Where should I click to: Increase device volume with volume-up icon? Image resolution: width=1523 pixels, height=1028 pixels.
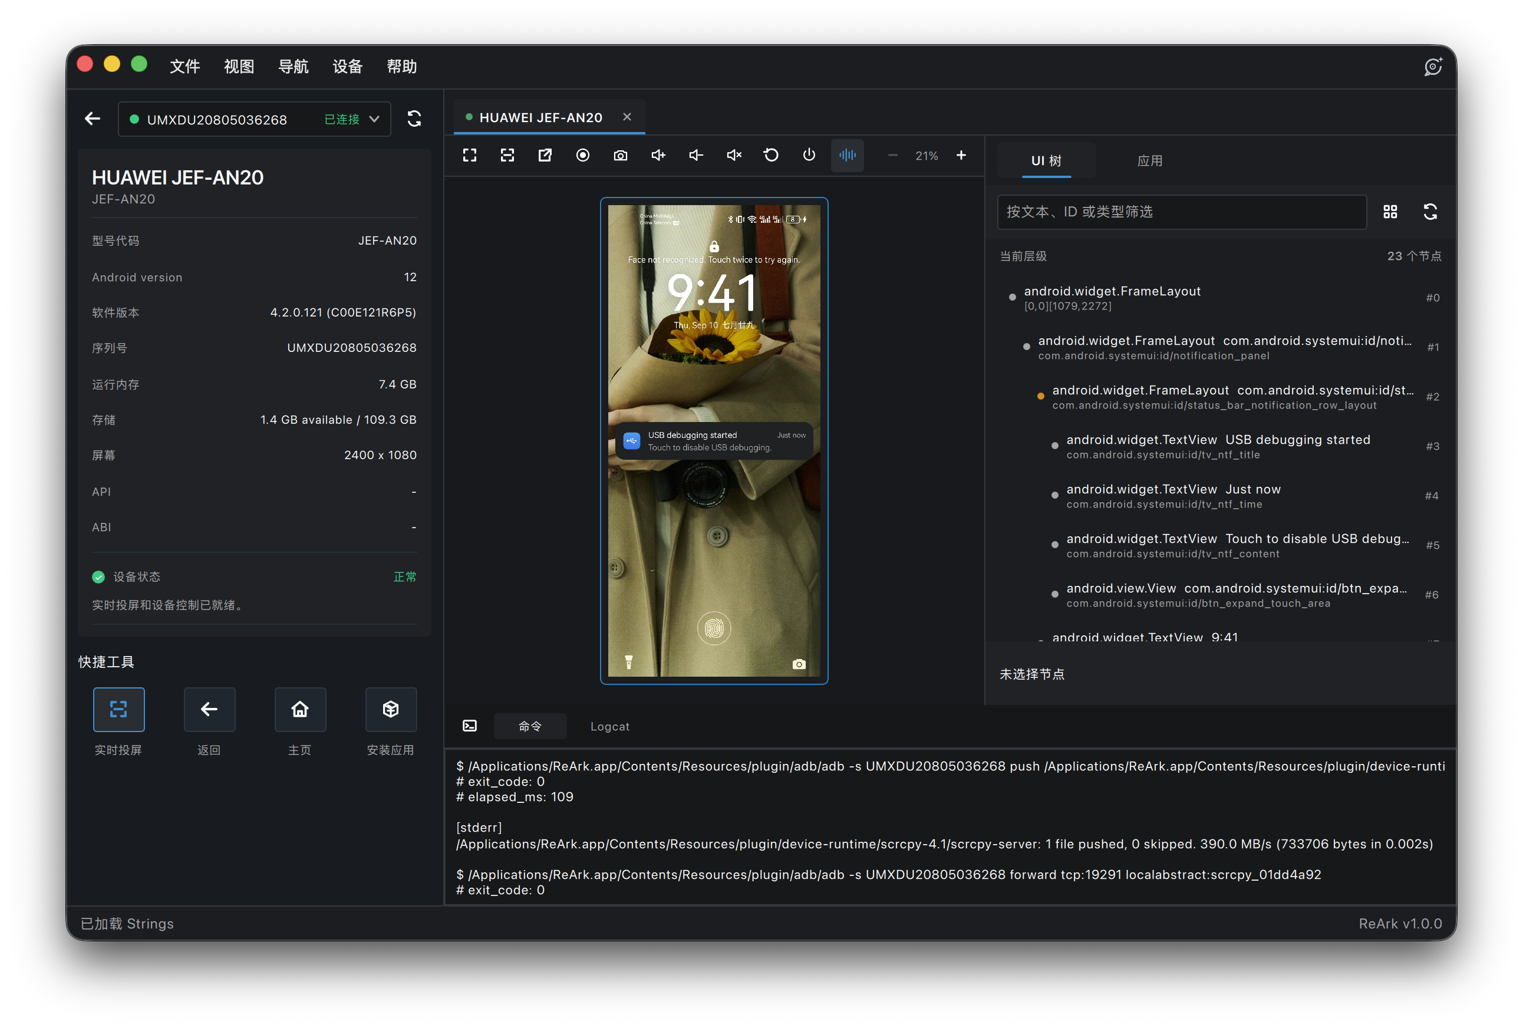tap(658, 155)
